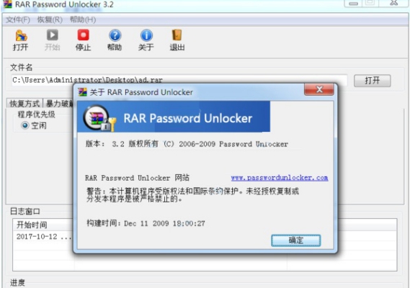
Task: Open the 恢复(R) menu
Action: (x=50, y=19)
